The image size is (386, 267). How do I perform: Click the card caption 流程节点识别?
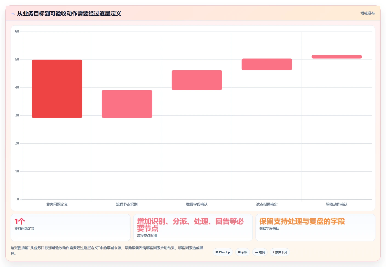pyautogui.click(x=147, y=236)
